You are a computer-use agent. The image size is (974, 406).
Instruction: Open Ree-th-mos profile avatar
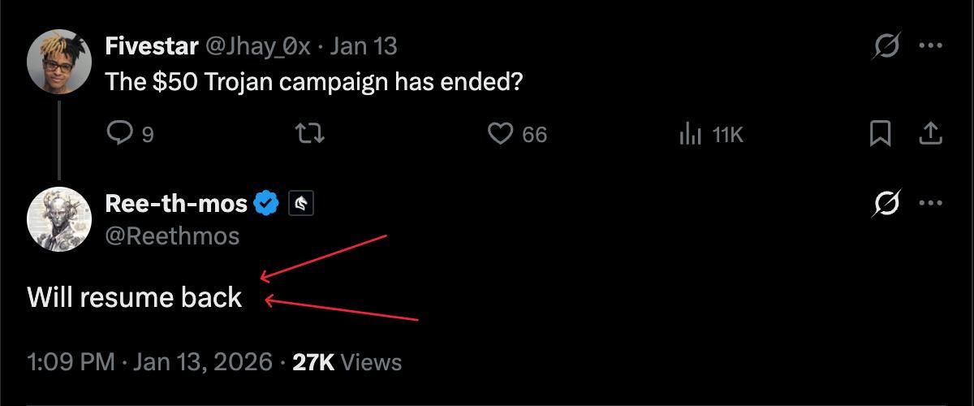pos(59,218)
